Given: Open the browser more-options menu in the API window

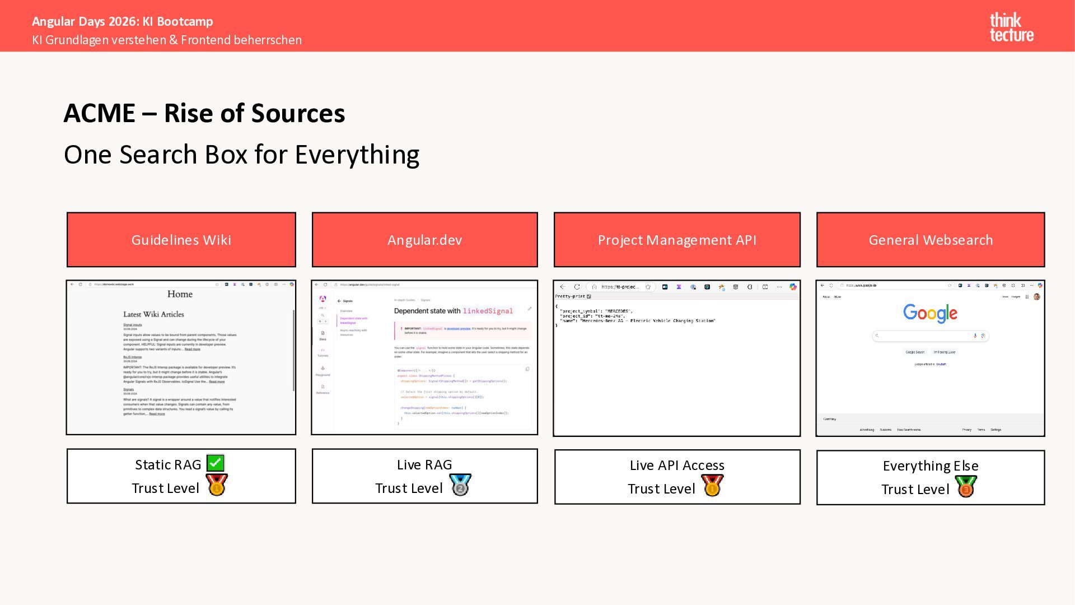Looking at the screenshot, I should [x=779, y=287].
